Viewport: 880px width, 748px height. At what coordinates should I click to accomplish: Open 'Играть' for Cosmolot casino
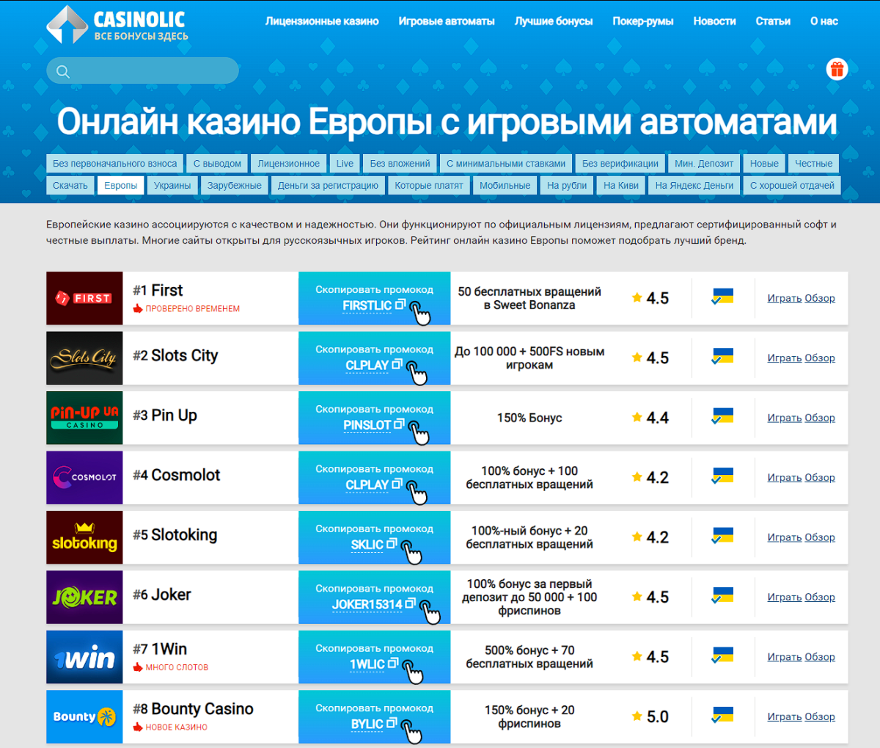tap(784, 477)
